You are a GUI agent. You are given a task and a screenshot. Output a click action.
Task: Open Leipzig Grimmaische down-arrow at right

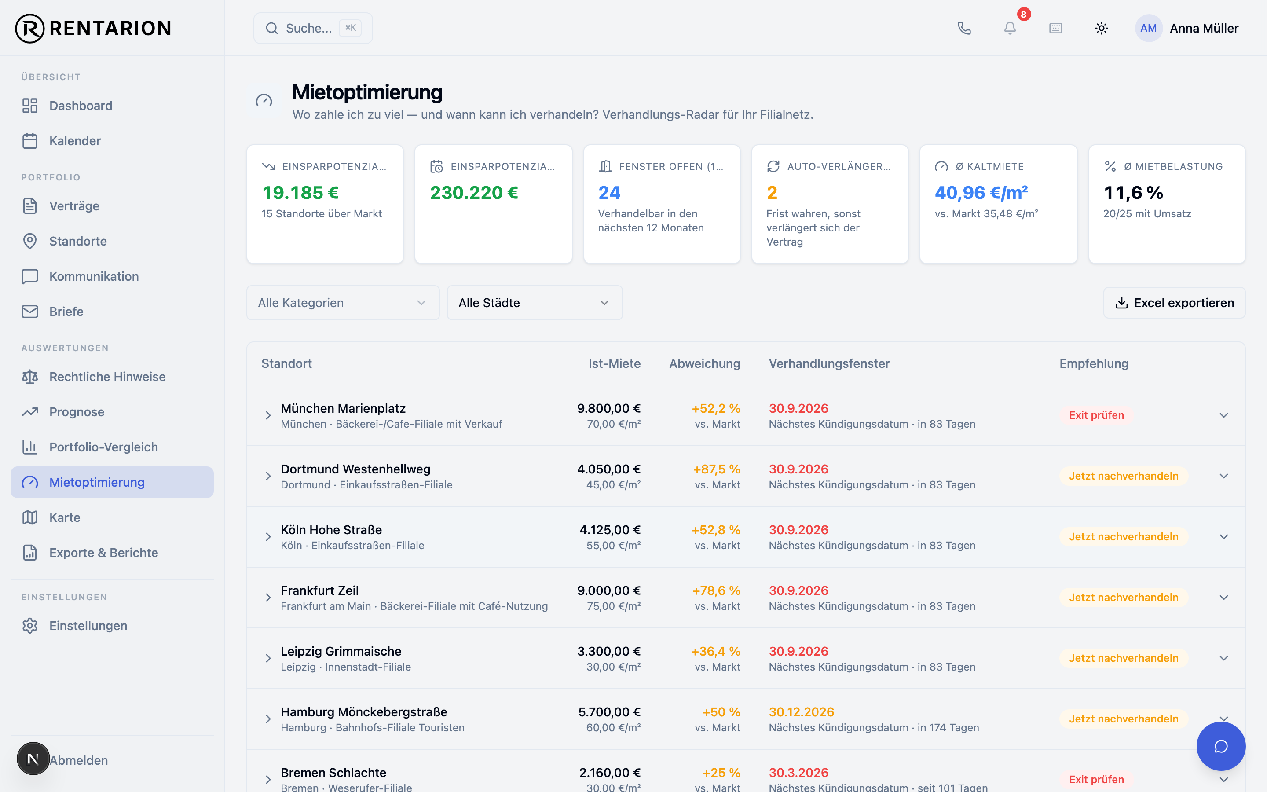(x=1223, y=658)
